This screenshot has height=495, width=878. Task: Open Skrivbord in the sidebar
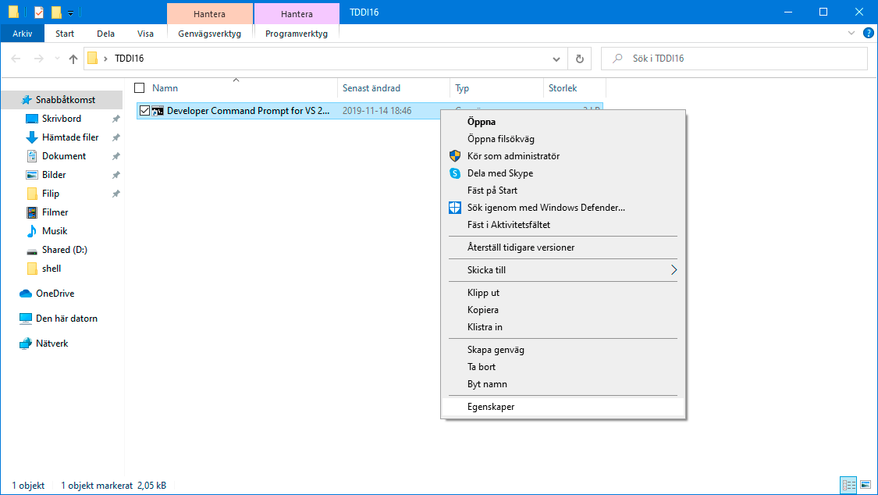tap(62, 119)
